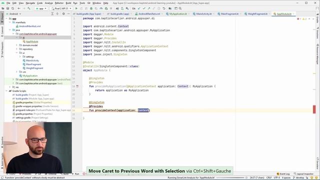Switch to the MainActivity.kt tab

[x=203, y=14]
